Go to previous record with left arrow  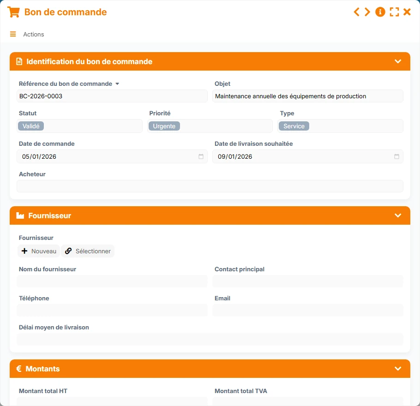[356, 12]
